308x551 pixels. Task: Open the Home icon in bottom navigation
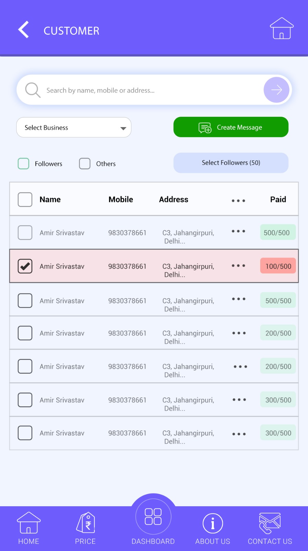click(29, 523)
